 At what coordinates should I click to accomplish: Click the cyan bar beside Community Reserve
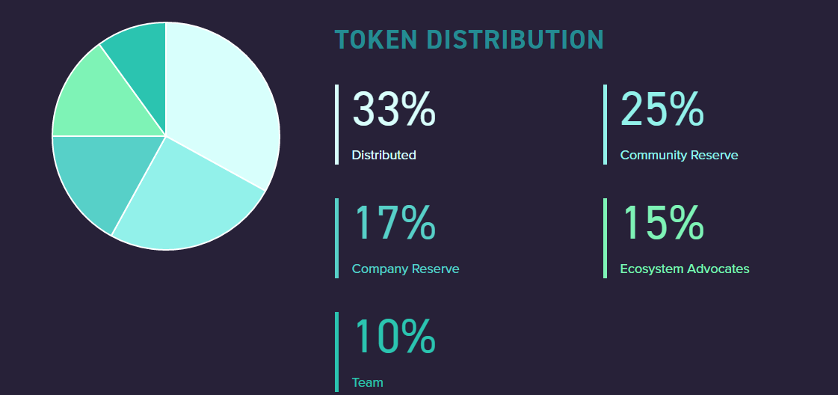click(x=605, y=124)
